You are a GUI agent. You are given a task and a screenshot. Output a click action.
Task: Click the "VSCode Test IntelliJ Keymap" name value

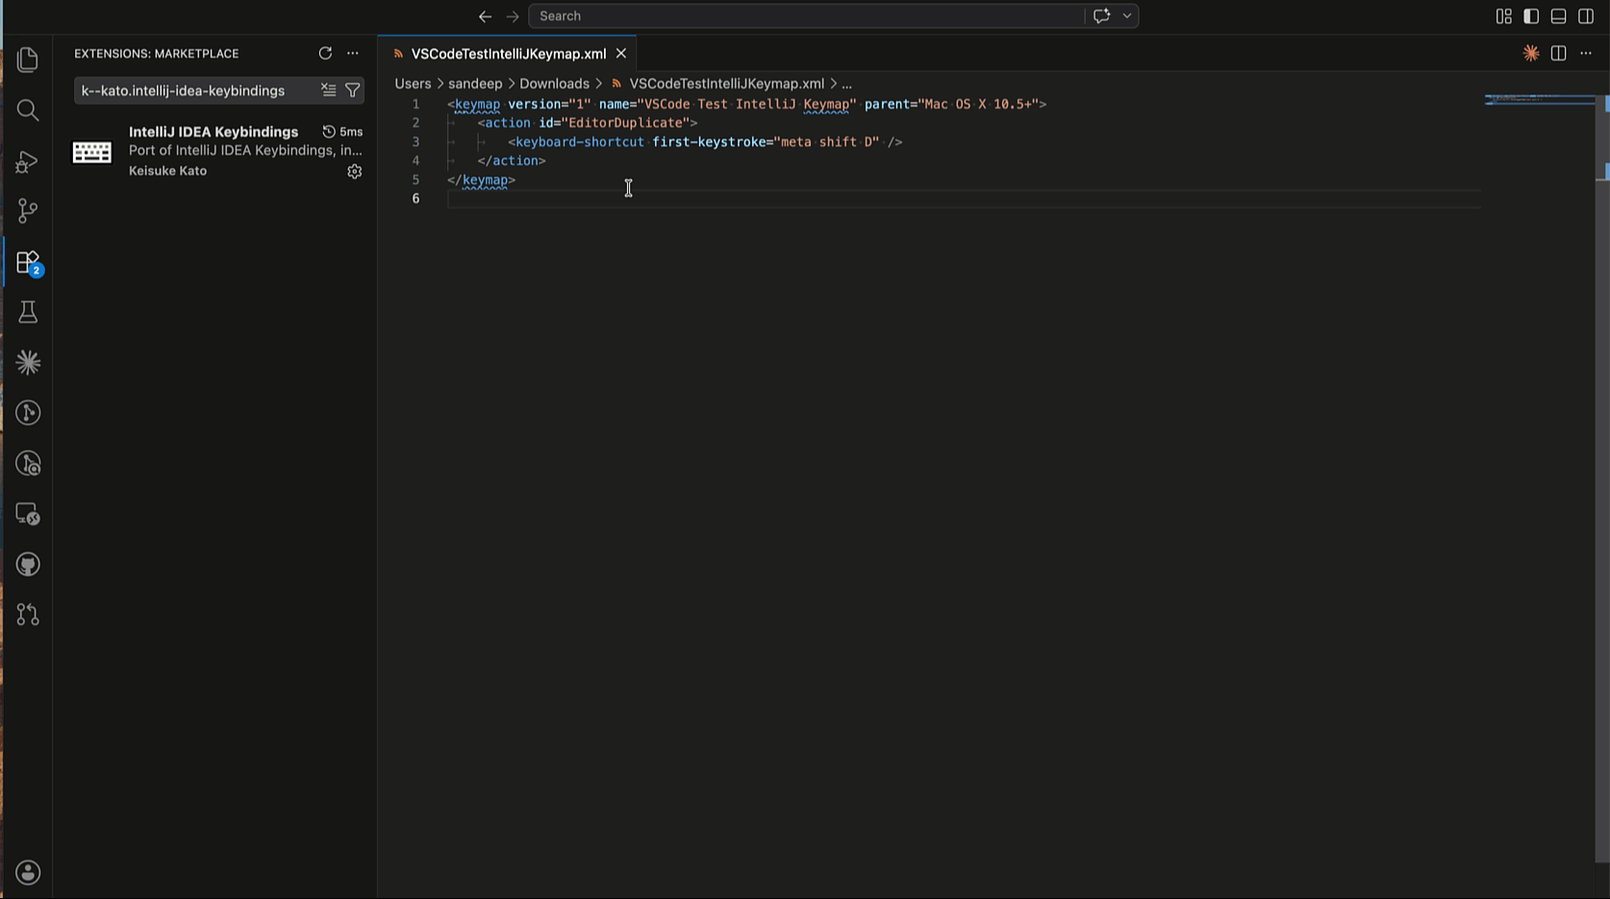pyautogui.click(x=747, y=104)
